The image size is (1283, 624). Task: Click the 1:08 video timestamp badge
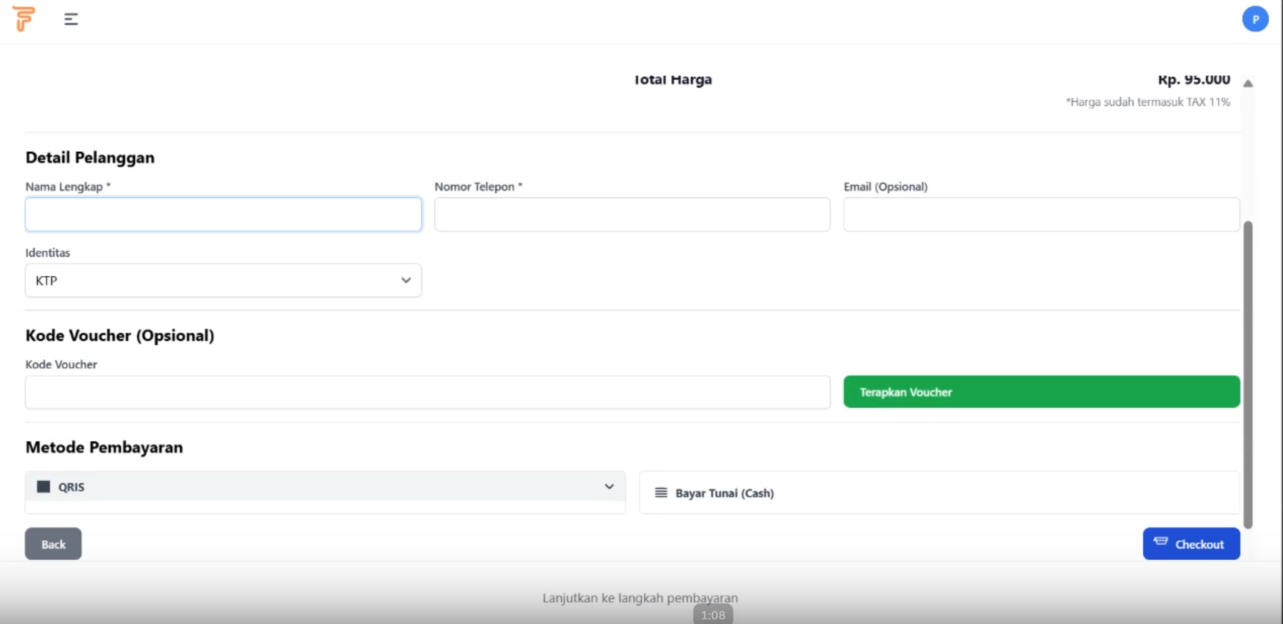coord(712,615)
